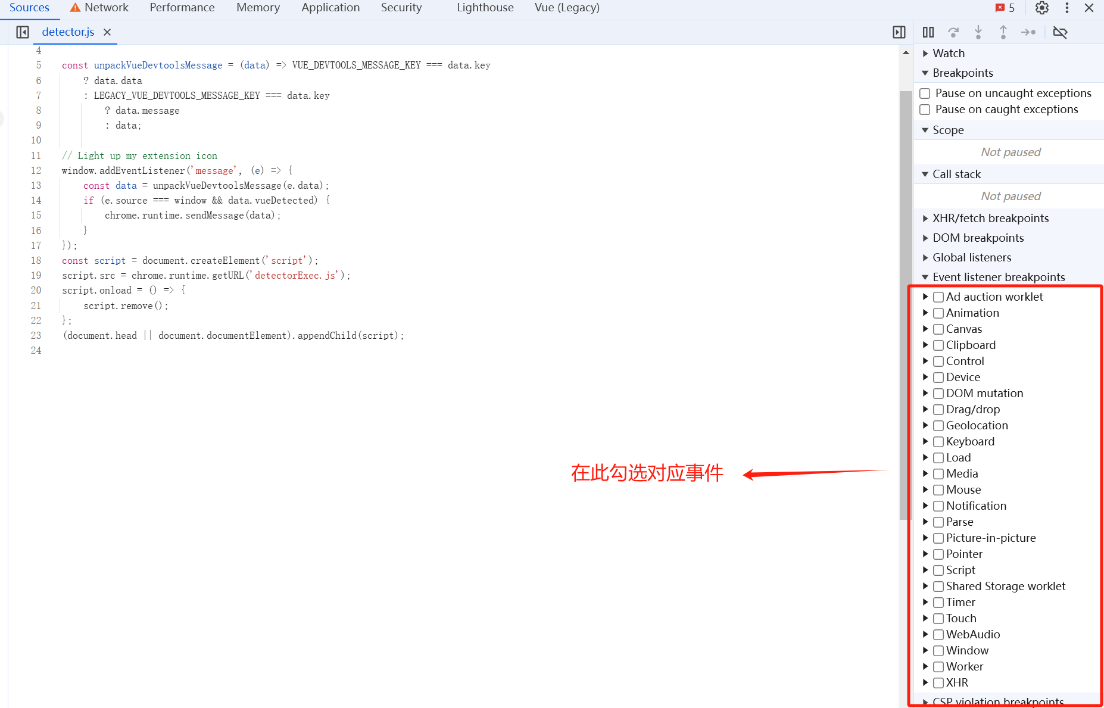Open the Memory tab
Viewport: 1104px width, 708px height.
(x=258, y=8)
